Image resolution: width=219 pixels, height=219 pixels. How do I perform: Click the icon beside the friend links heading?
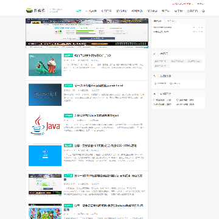coord(155,76)
